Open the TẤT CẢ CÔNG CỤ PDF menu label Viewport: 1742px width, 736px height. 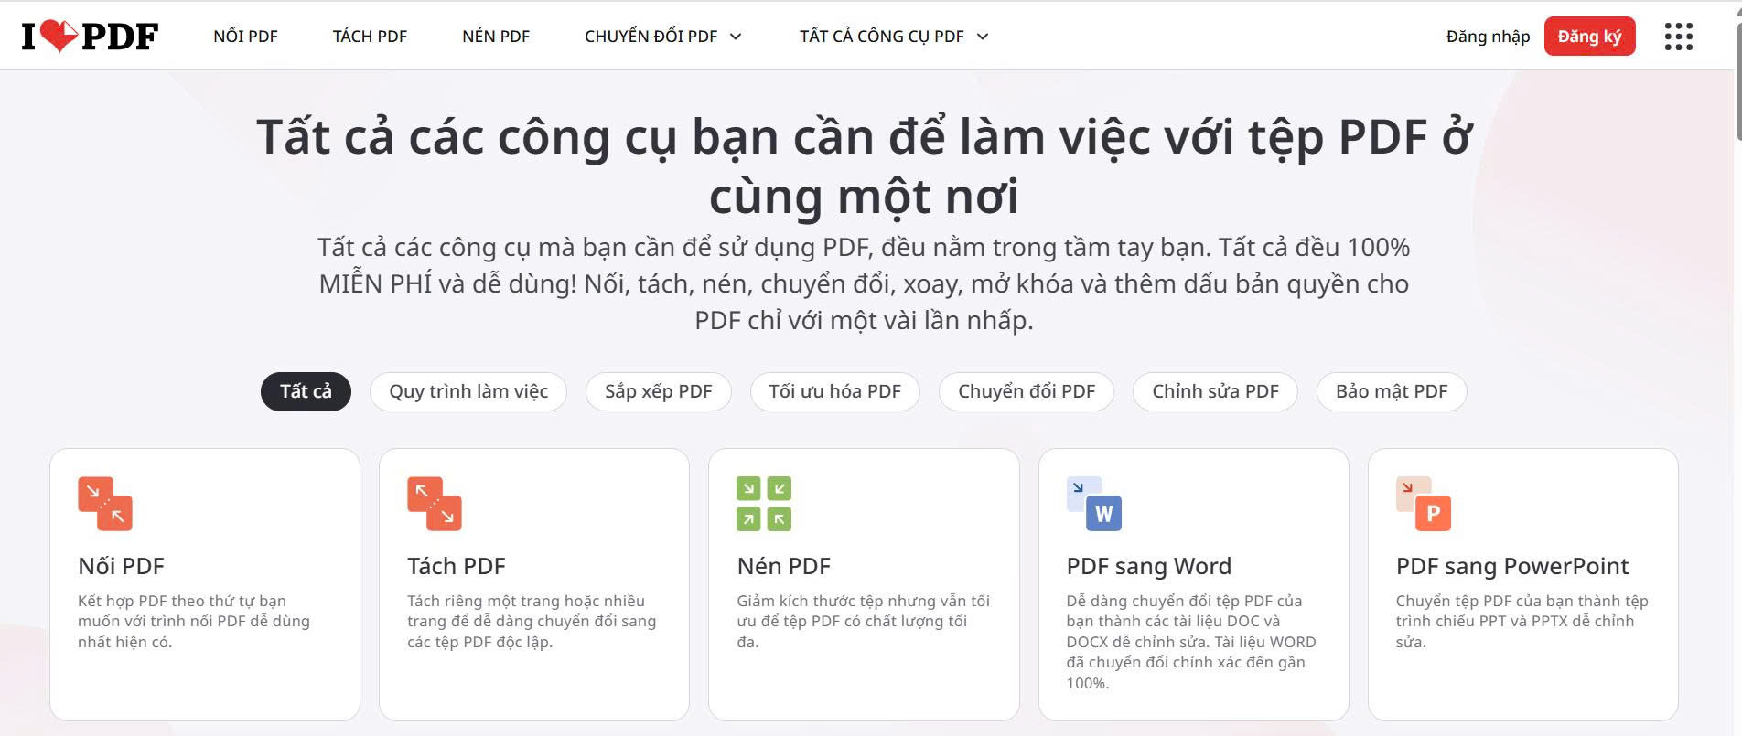pos(881,37)
